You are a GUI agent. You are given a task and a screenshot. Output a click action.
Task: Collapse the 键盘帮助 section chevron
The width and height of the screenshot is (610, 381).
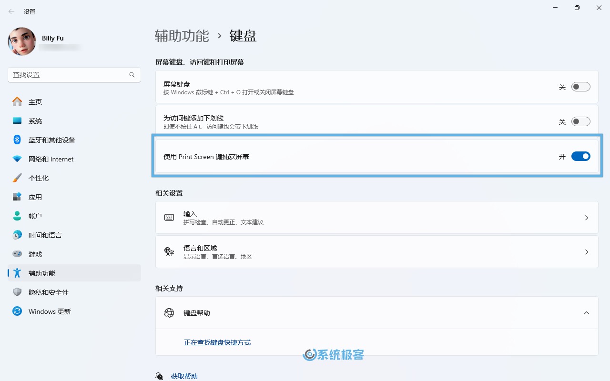(x=587, y=313)
